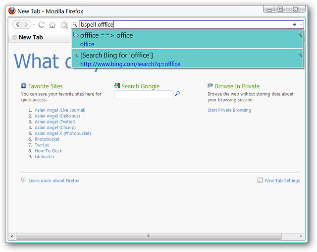Click the Search Google text field
Viewport: 317px width, 252px height.
(x=144, y=94)
